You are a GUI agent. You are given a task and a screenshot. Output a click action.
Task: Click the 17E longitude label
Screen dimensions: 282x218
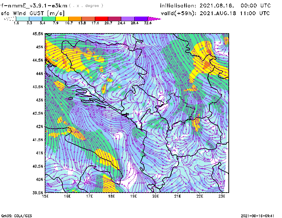click(x=90, y=196)
